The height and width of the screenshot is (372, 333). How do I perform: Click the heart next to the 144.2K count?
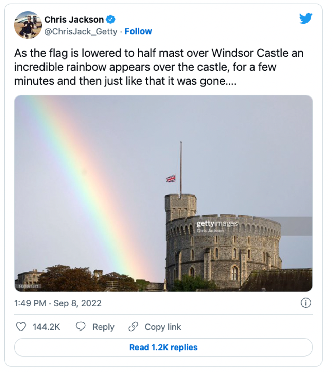point(21,327)
